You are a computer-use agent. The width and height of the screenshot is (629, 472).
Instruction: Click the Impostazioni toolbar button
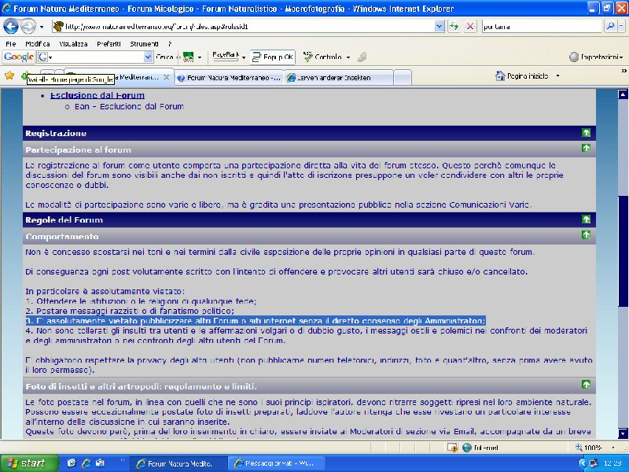[595, 57]
